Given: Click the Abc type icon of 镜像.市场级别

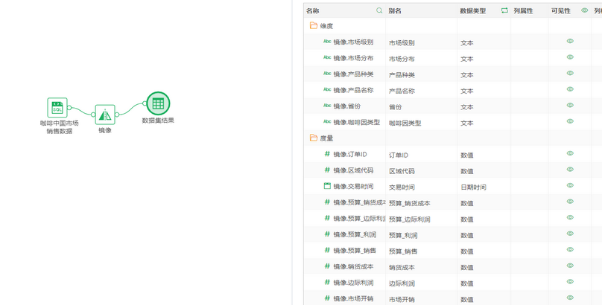Looking at the screenshot, I should [327, 42].
